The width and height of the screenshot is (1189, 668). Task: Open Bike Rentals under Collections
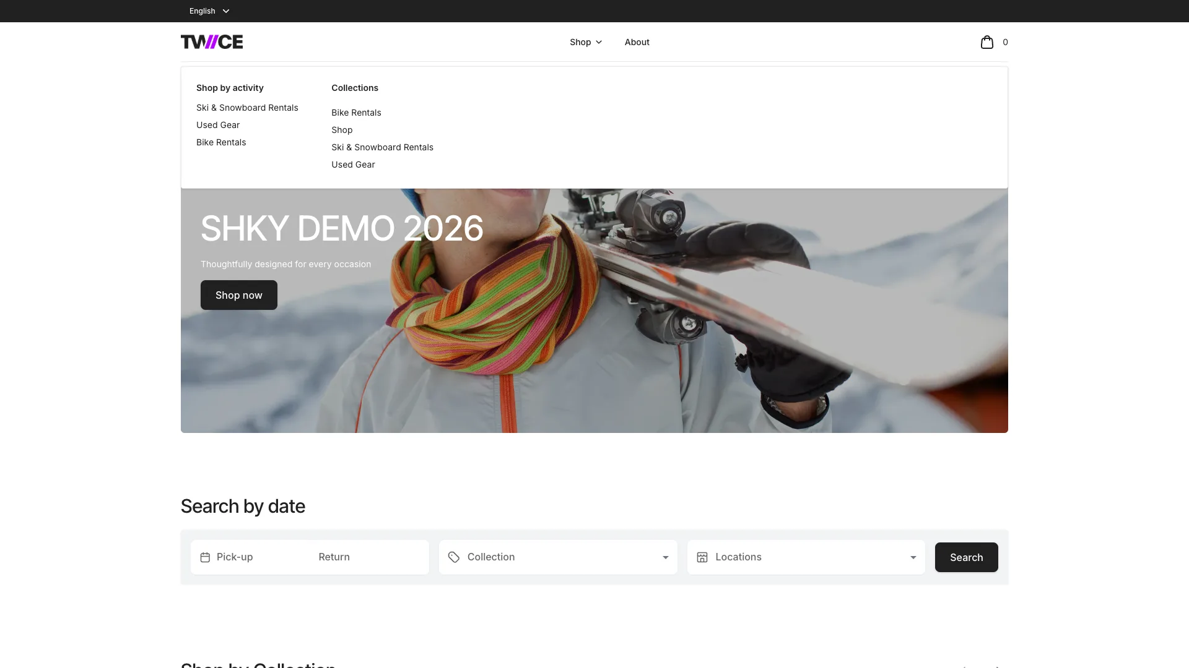[x=356, y=113]
